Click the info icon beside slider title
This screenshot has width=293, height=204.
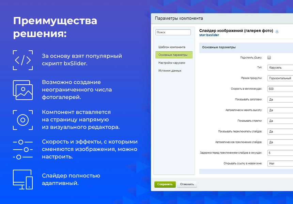pos(277,31)
